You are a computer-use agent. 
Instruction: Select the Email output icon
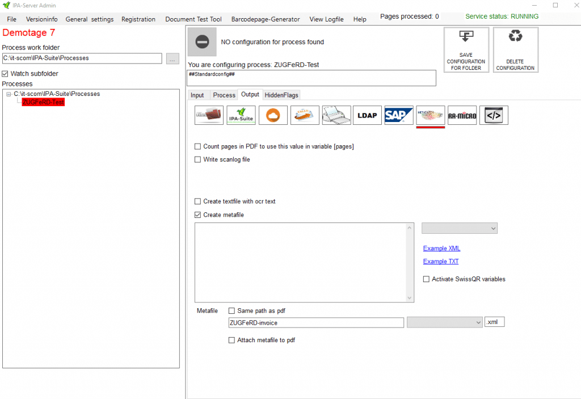click(x=305, y=115)
